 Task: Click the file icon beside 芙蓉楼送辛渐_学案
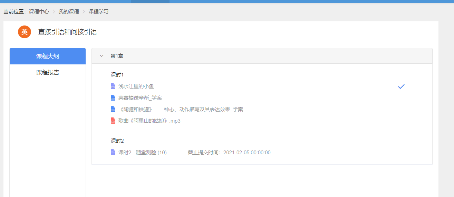113,98
